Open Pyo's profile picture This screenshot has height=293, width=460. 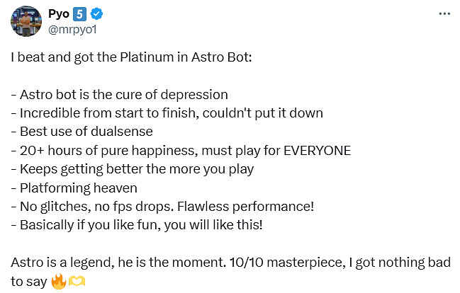(25, 21)
